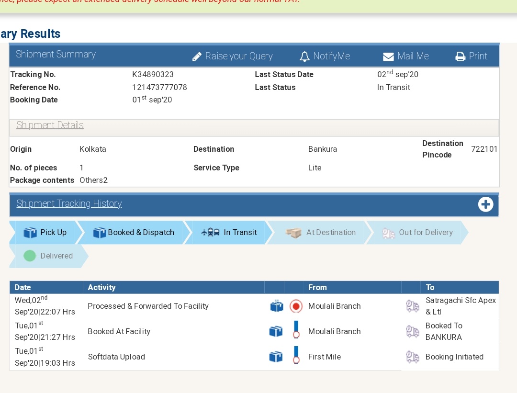This screenshot has width=517, height=393.
Task: Click the Processed & Forwarded To Facility activity
Action: [x=148, y=306]
